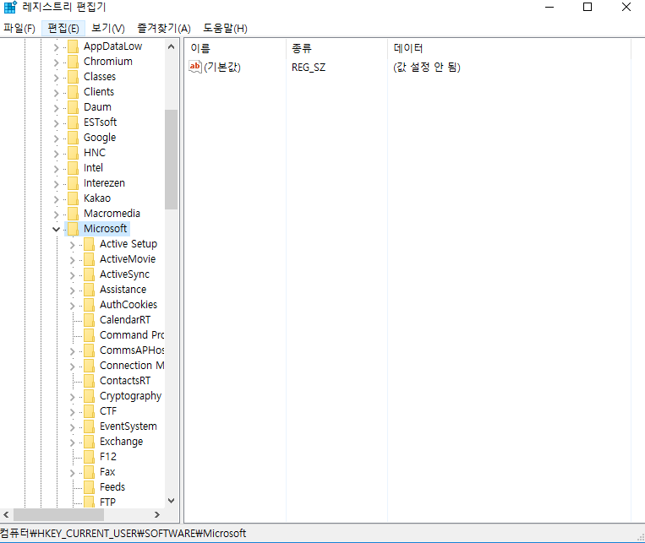Click the ActiveMovie folder icon
The image size is (645, 543).
(x=89, y=259)
